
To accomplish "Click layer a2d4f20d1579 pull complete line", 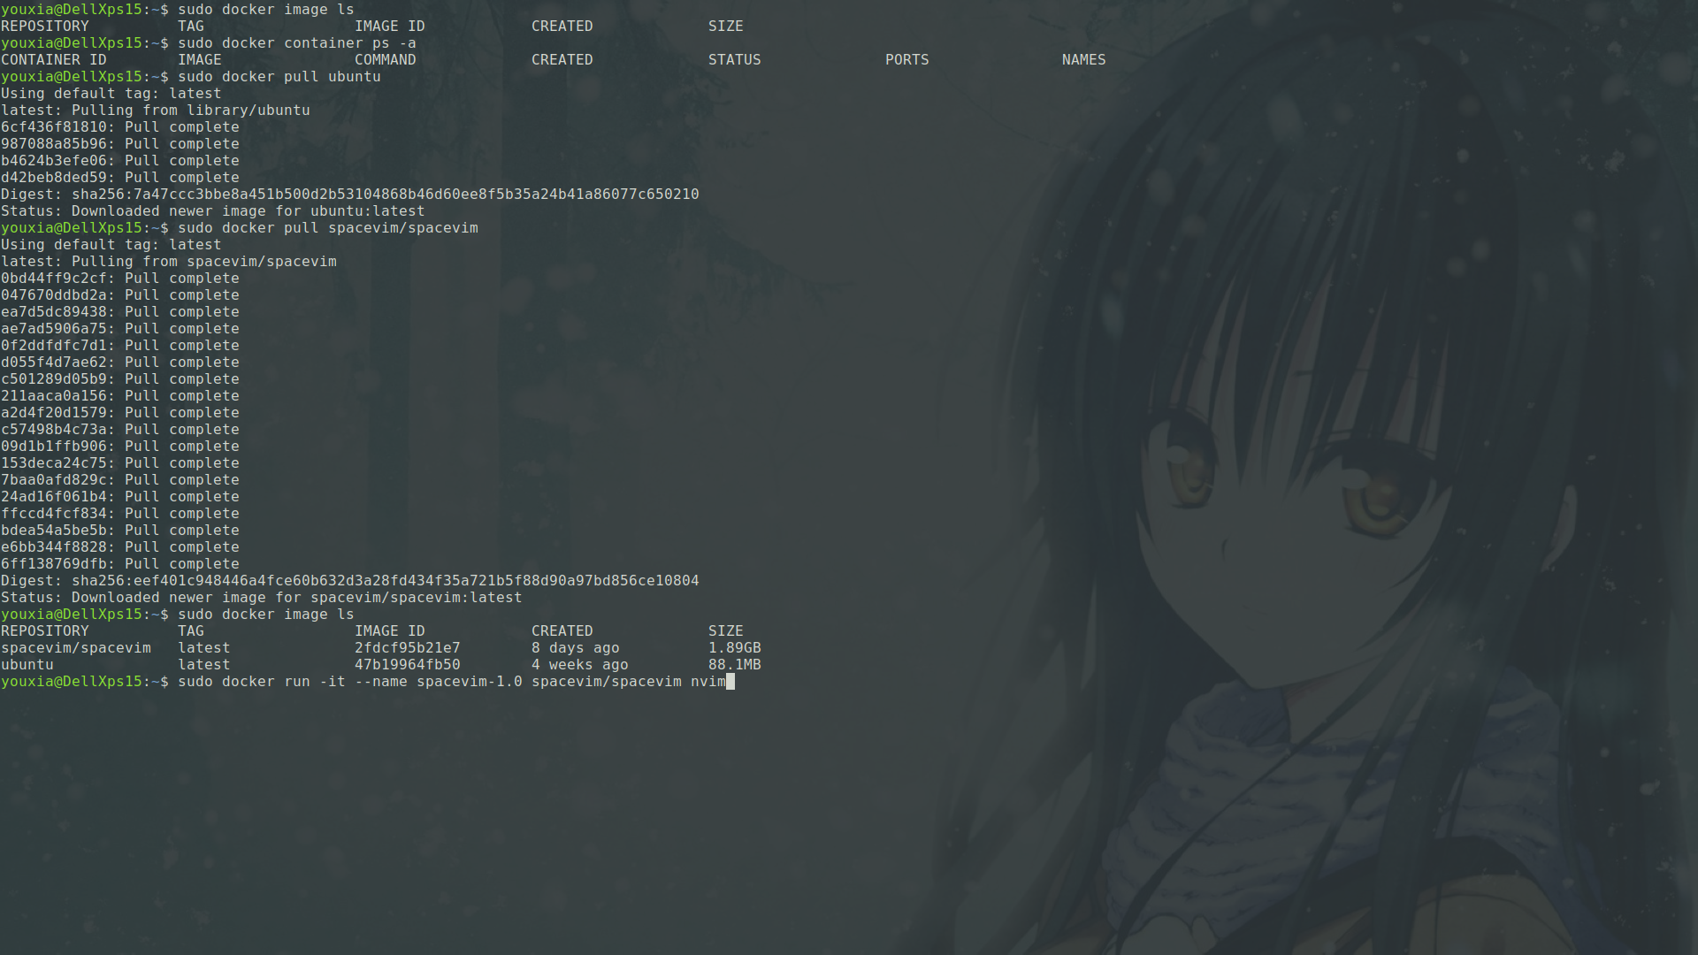I will coord(120,413).
